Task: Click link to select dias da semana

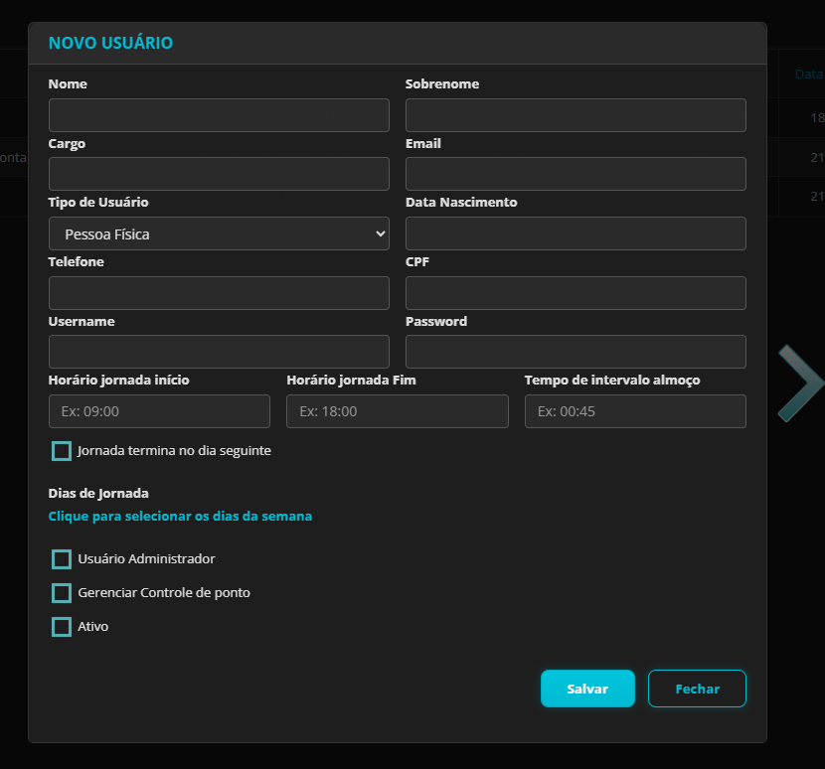Action: [180, 517]
